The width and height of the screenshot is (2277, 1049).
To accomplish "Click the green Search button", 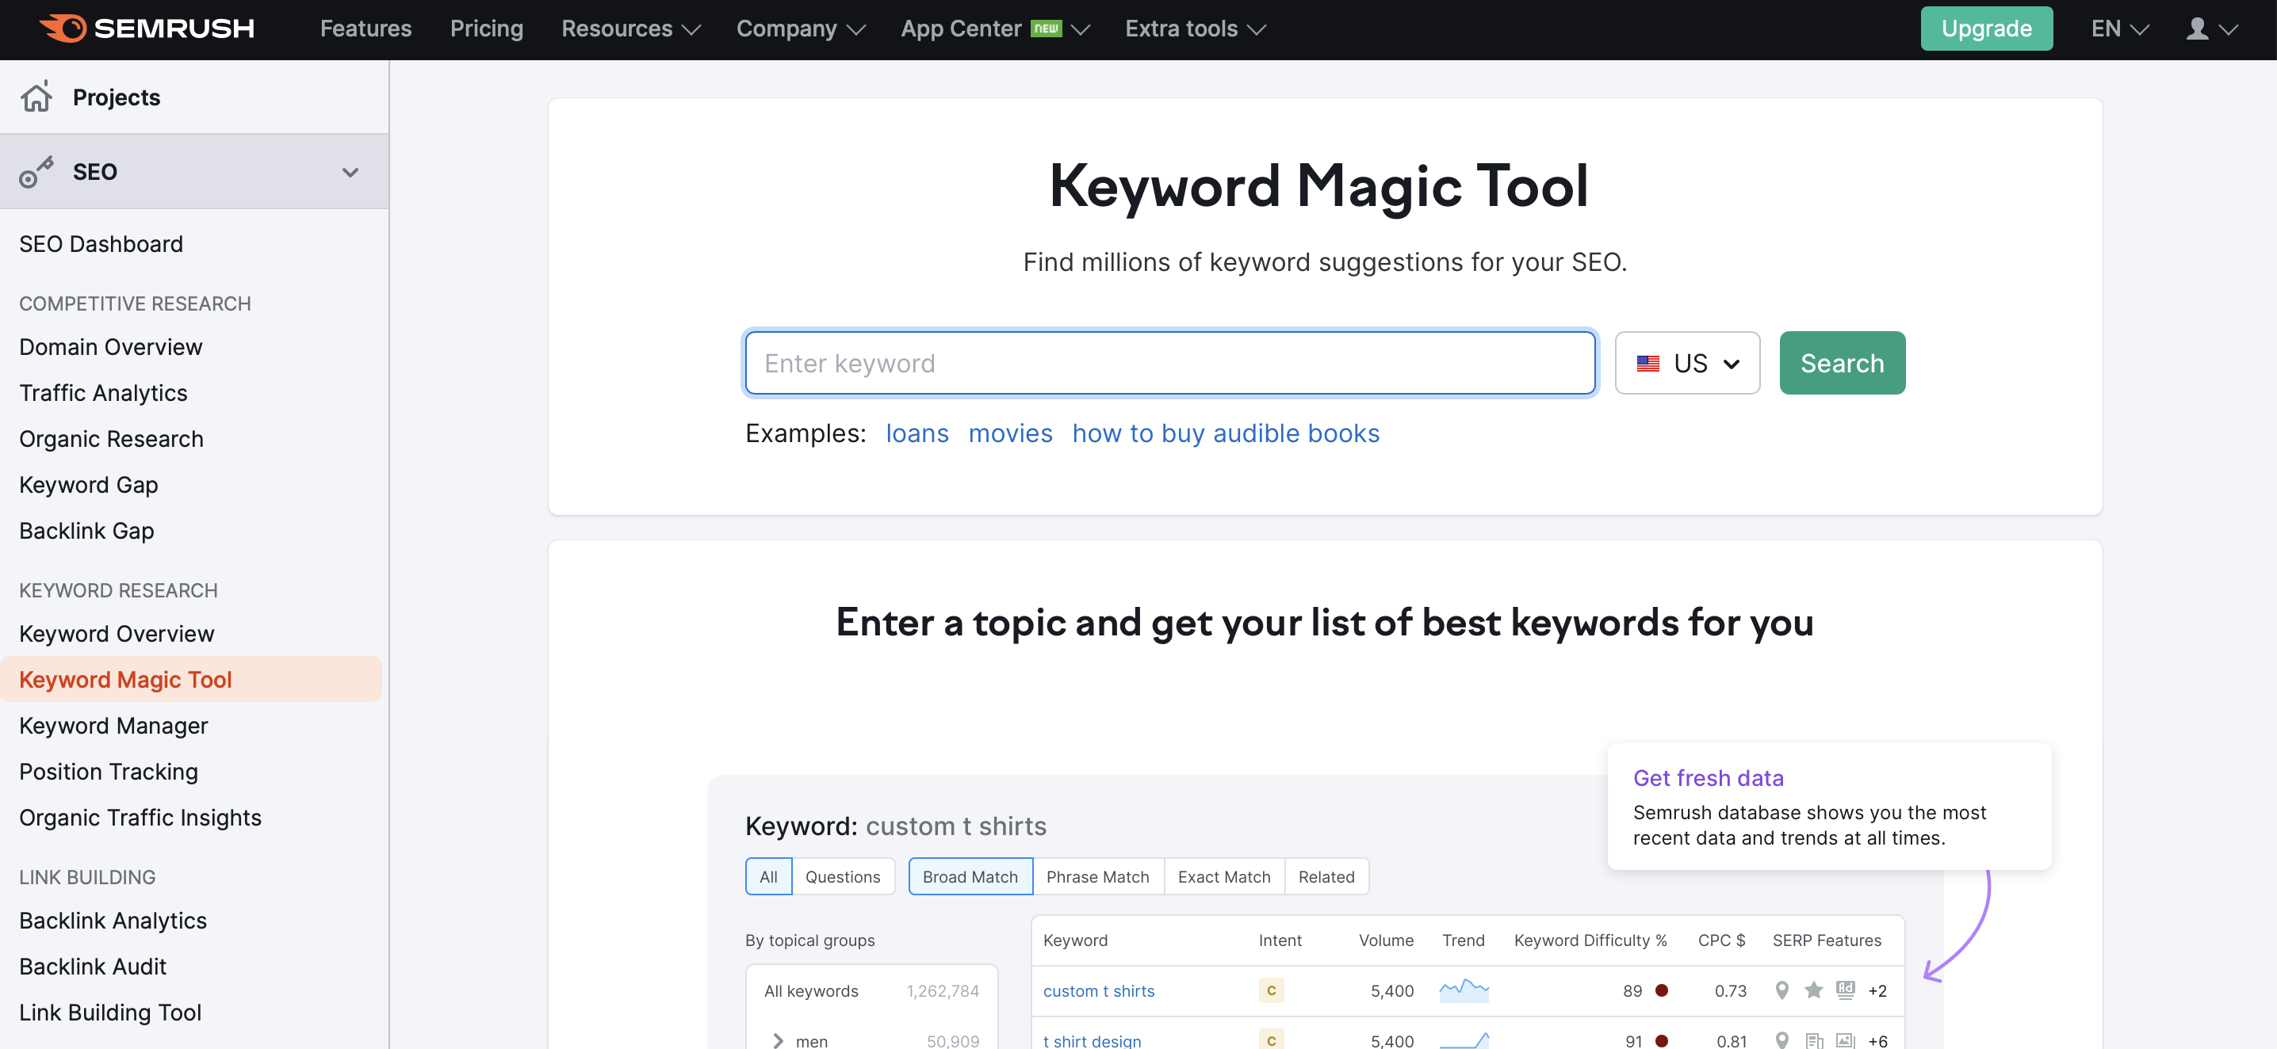I will pos(1842,363).
